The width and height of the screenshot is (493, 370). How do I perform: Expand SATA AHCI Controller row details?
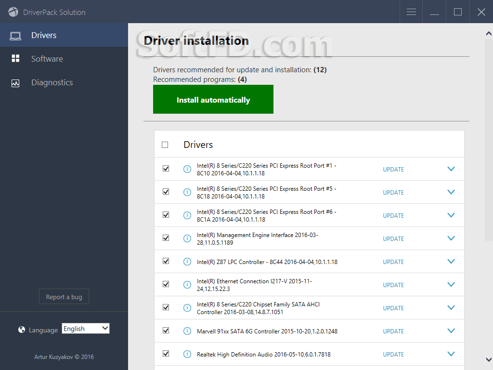point(451,308)
